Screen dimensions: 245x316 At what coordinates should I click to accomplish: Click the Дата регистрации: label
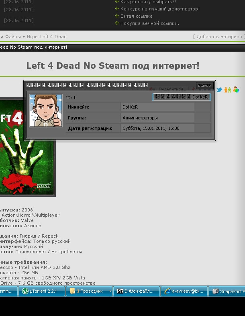click(x=90, y=128)
